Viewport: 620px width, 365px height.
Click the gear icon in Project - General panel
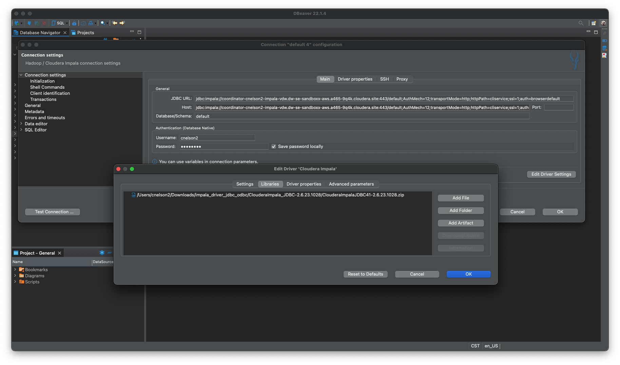pyautogui.click(x=102, y=253)
